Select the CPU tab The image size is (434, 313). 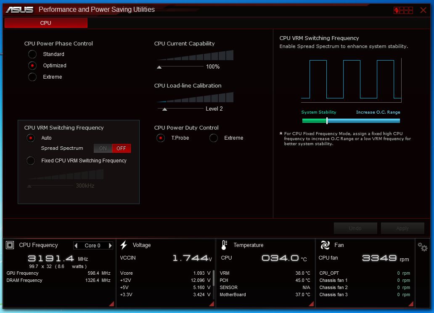tap(46, 23)
